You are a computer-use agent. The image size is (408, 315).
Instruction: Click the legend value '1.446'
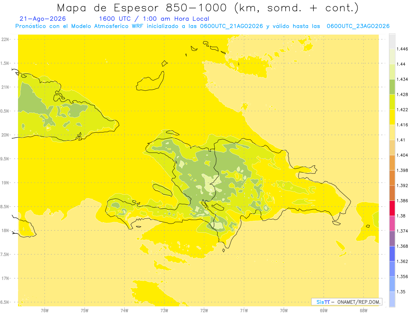pyautogui.click(x=402, y=49)
